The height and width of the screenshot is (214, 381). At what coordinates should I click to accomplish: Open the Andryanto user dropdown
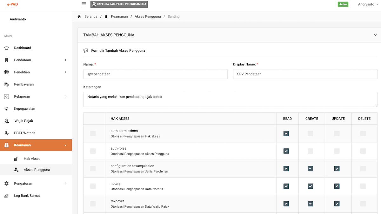pos(368,4)
